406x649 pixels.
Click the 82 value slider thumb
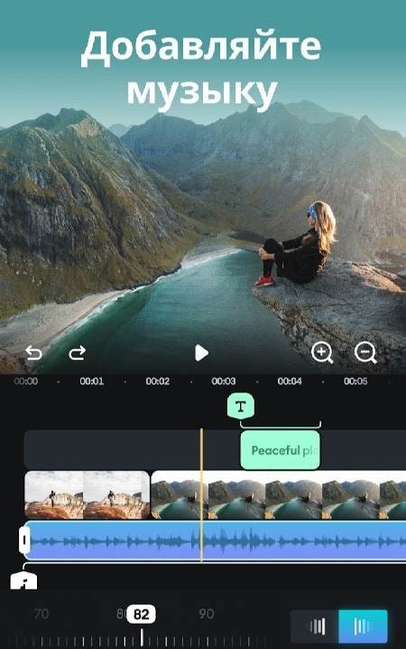[141, 615]
